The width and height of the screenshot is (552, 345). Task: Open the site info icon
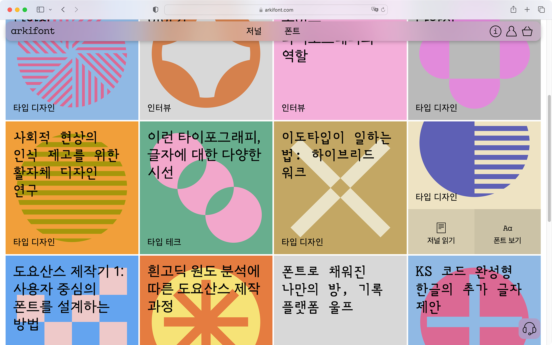tap(495, 31)
